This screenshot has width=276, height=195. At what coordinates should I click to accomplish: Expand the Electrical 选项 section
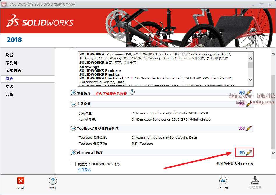73,153
